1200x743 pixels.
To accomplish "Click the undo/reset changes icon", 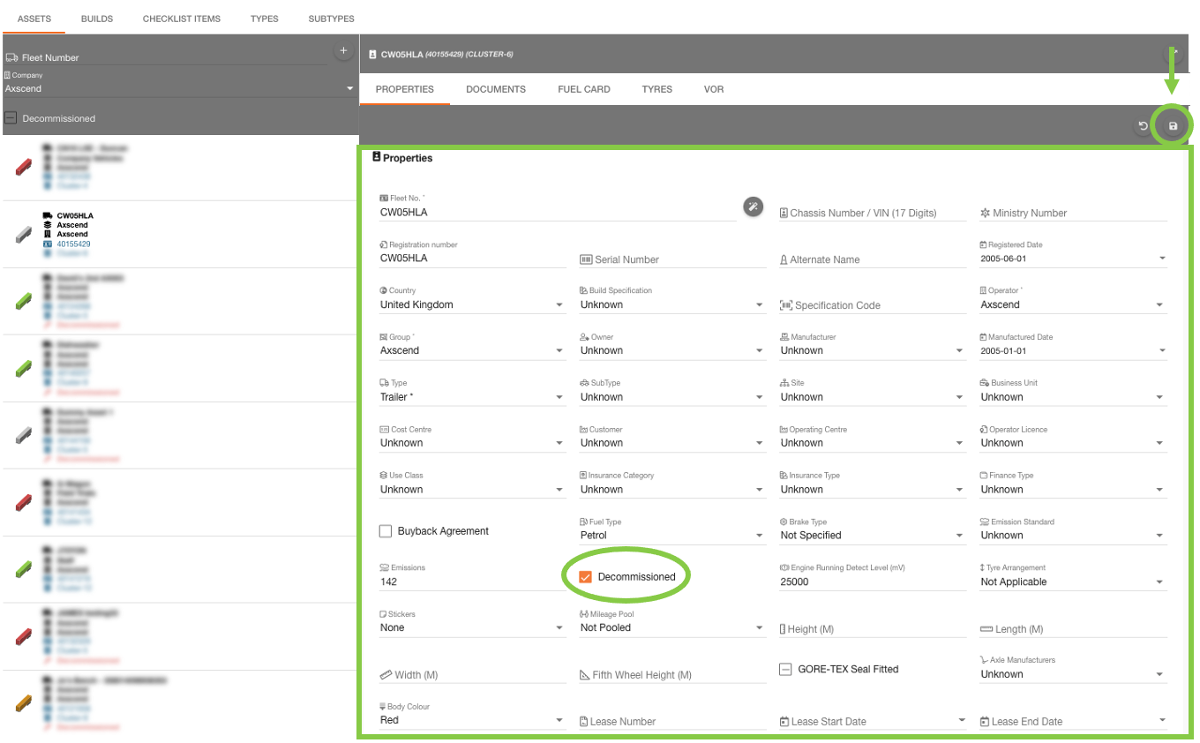I will tap(1143, 126).
